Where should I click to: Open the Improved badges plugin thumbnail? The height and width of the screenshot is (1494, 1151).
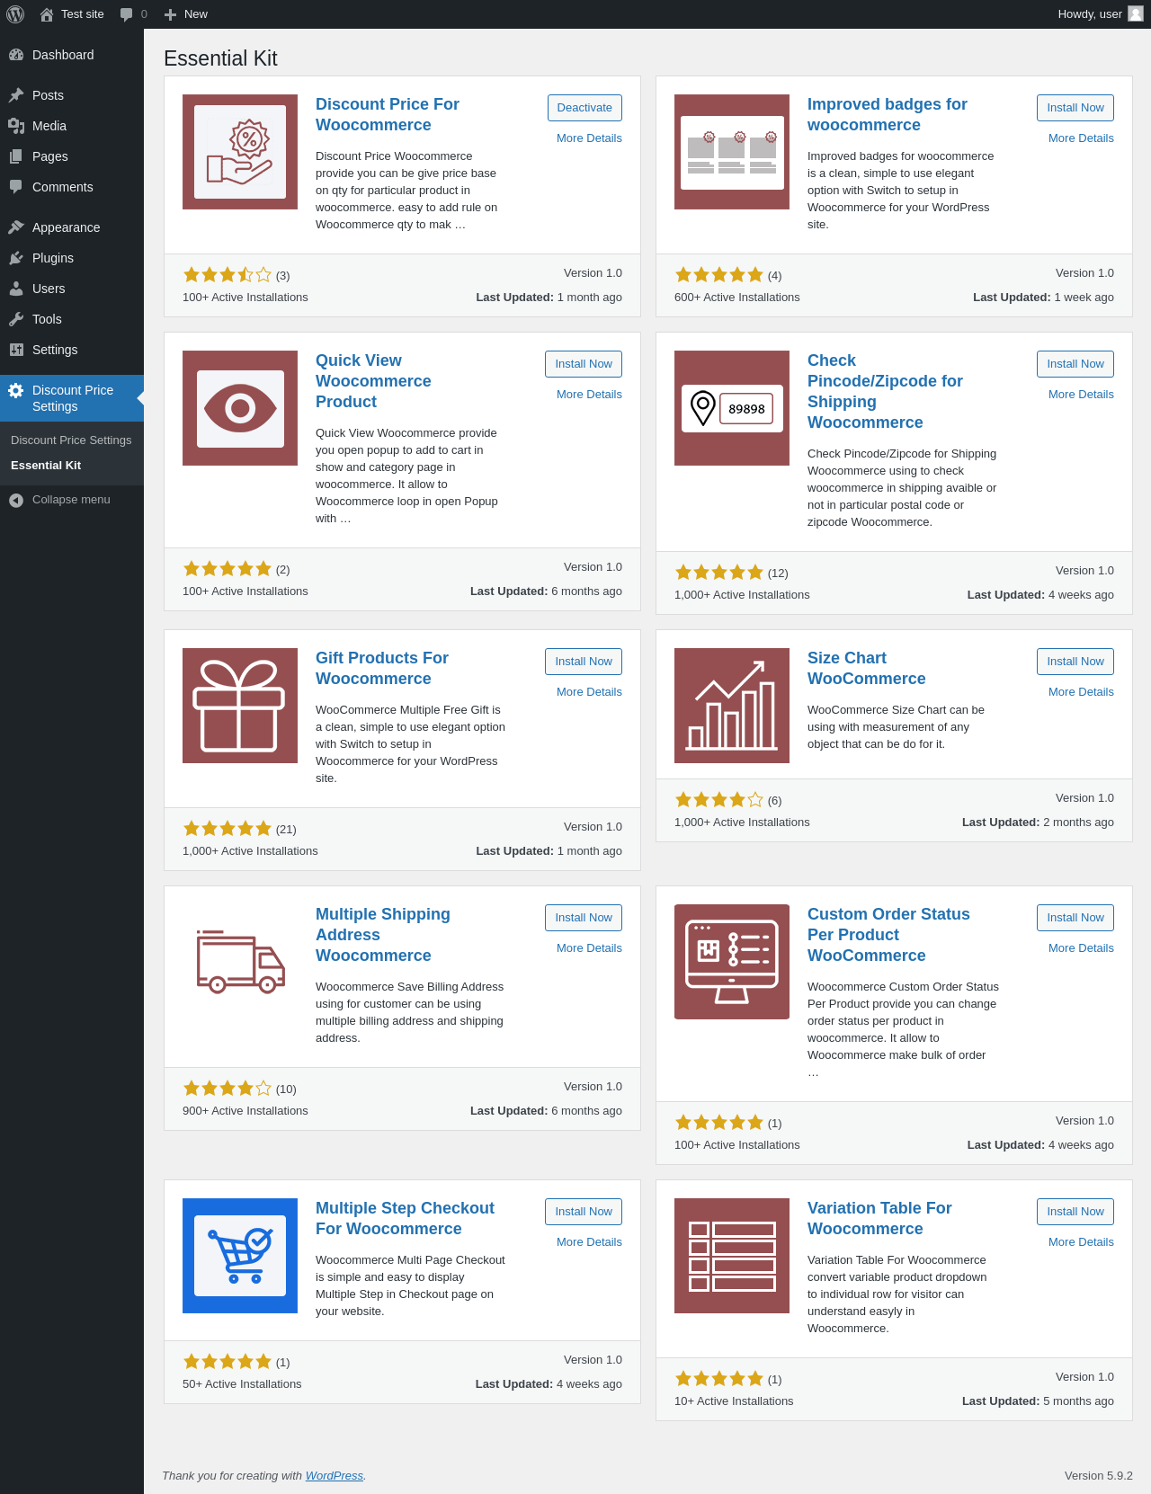point(732,152)
